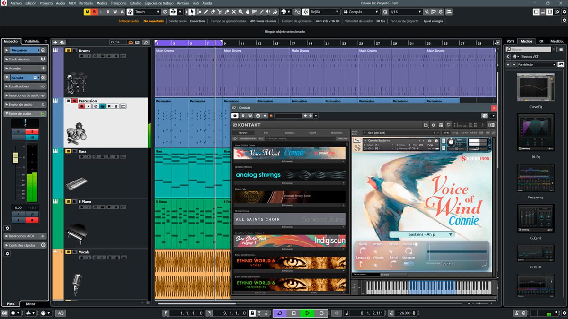The image size is (568, 319).
Task: Toggle global Mute M button in toolbar
Action: pyautogui.click(x=87, y=12)
